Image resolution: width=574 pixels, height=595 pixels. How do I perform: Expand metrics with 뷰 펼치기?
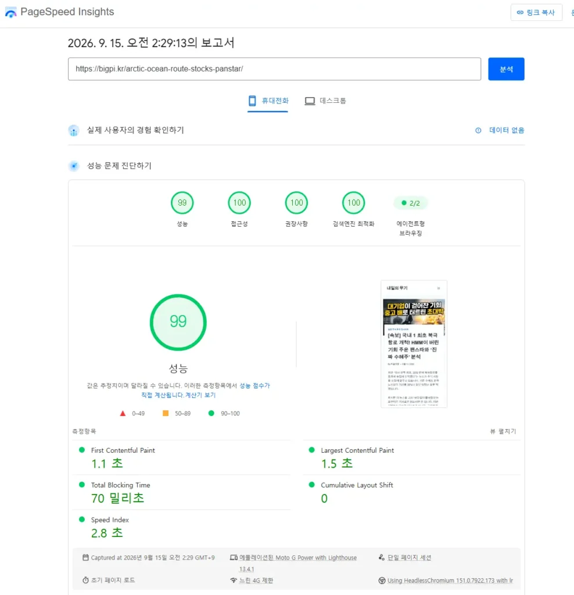coord(503,432)
